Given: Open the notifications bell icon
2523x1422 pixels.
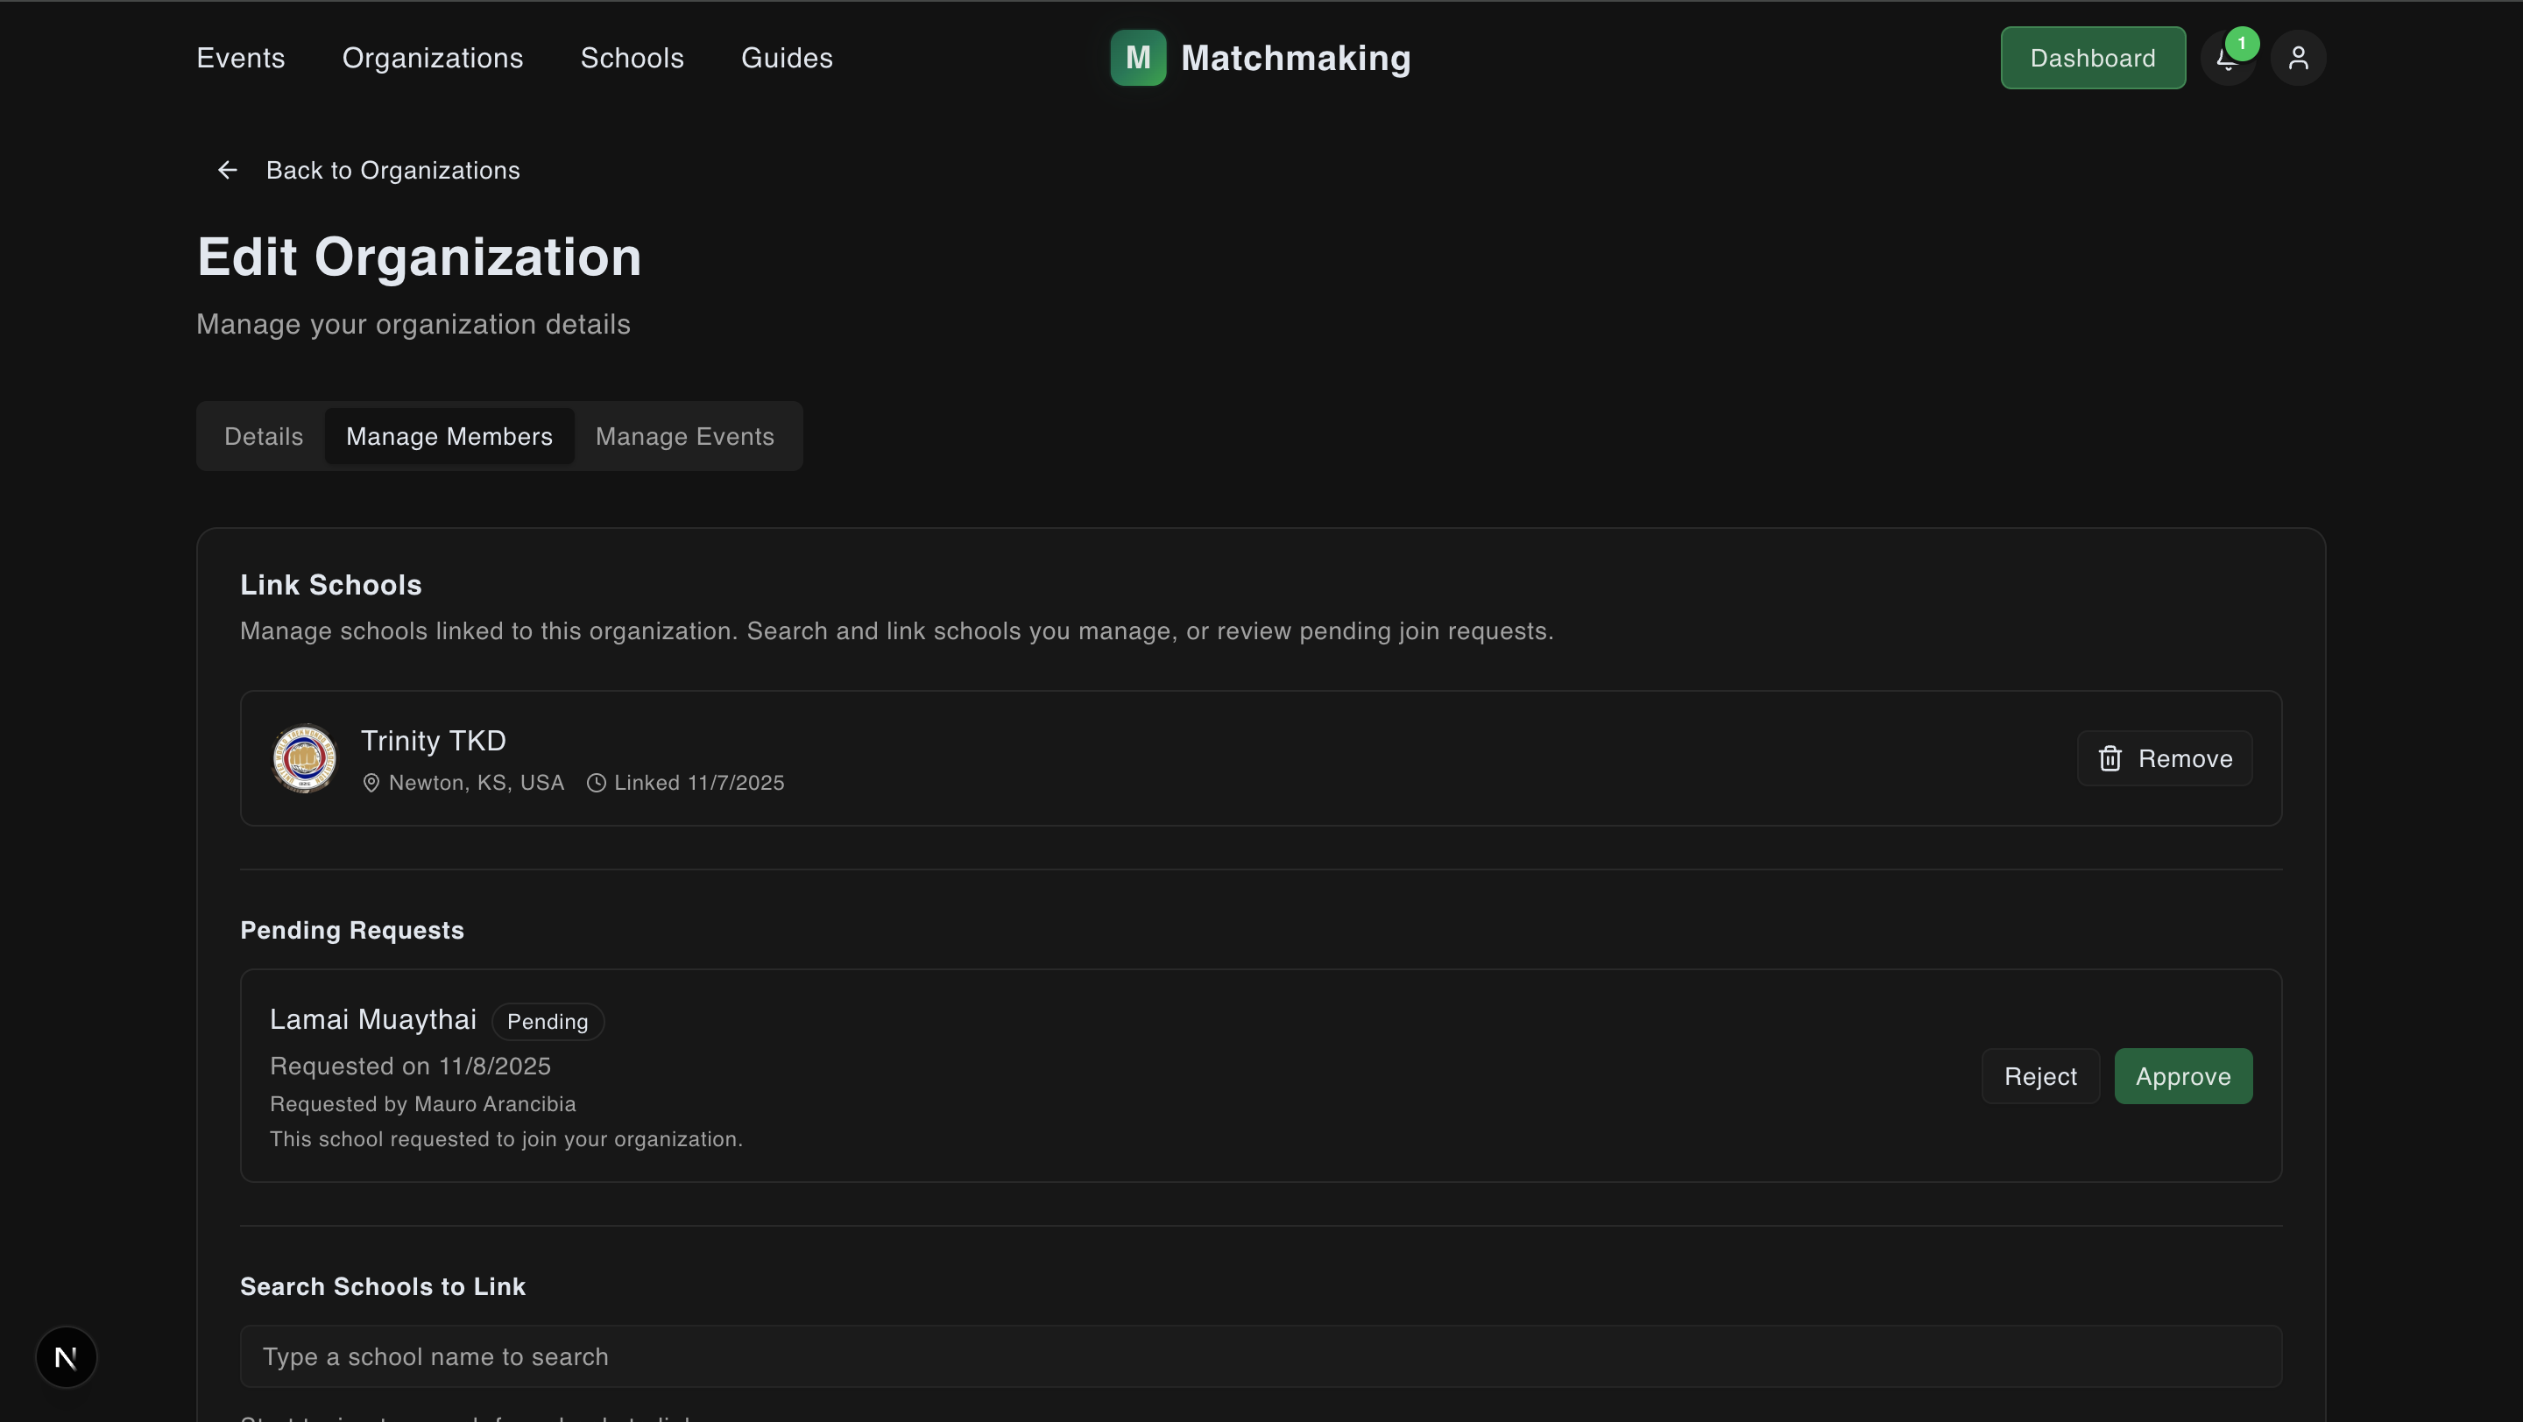Looking at the screenshot, I should tap(2227, 59).
